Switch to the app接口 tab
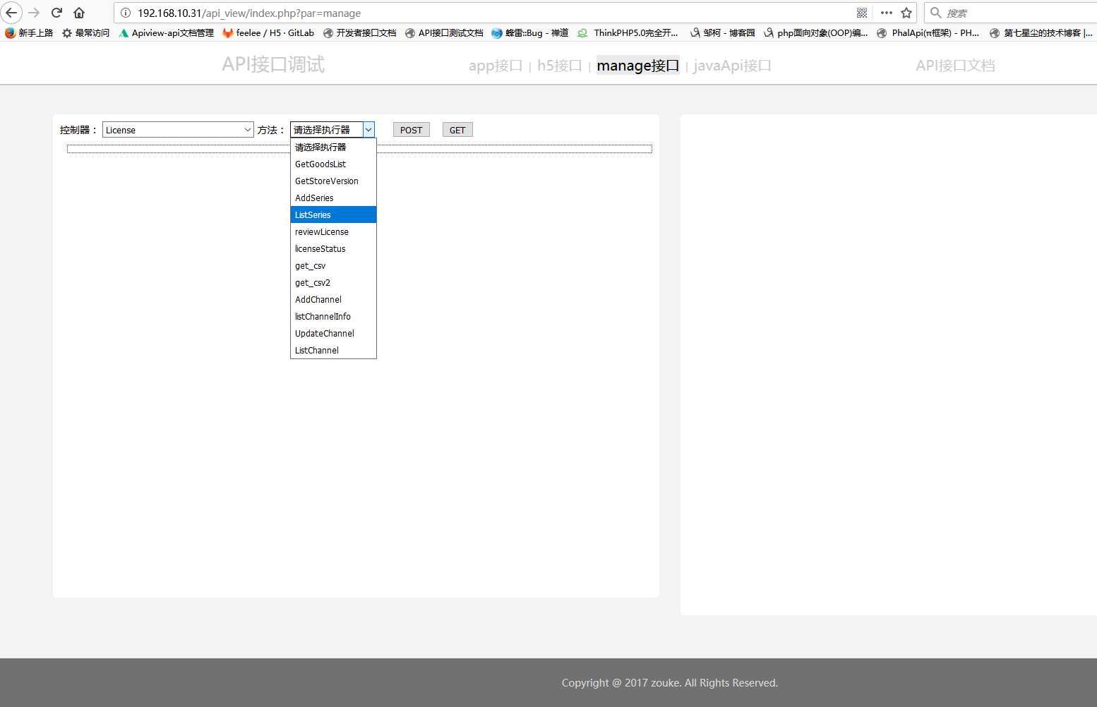 point(496,66)
